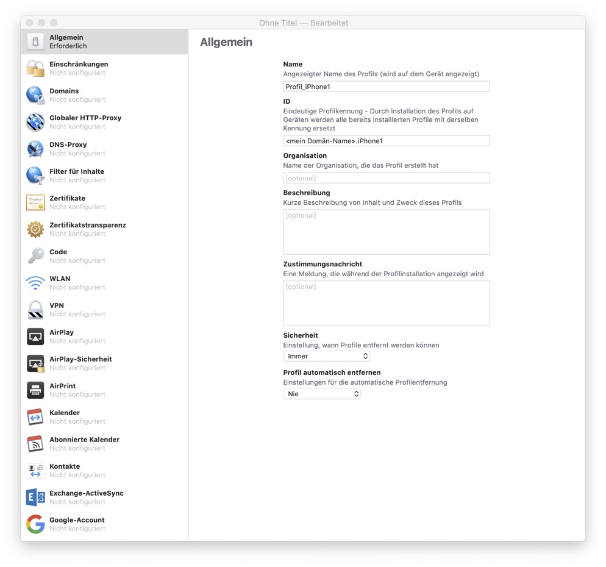The image size is (606, 567).
Task: Select the Zertifikatstransparenz seal icon
Action: coord(35,229)
